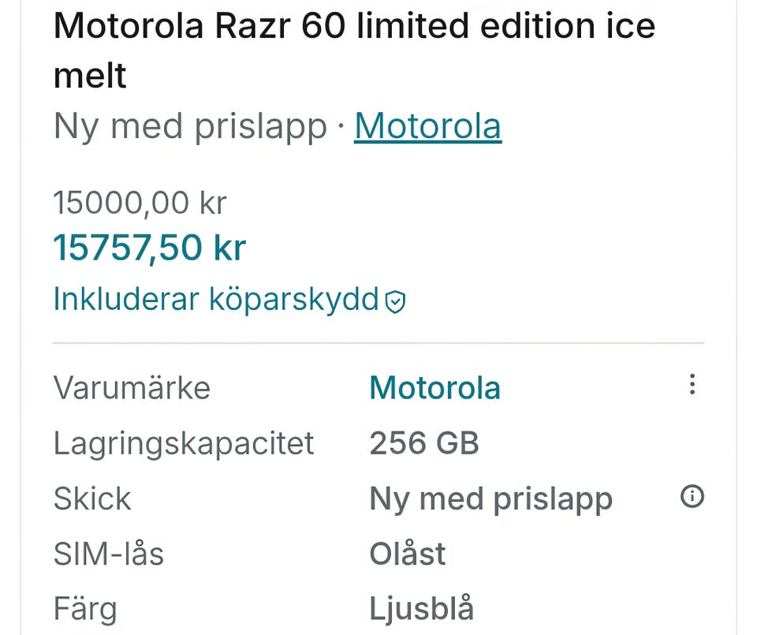757x635 pixels.
Task: Click the 'Ny med prislapp' condition value
Action: click(490, 499)
